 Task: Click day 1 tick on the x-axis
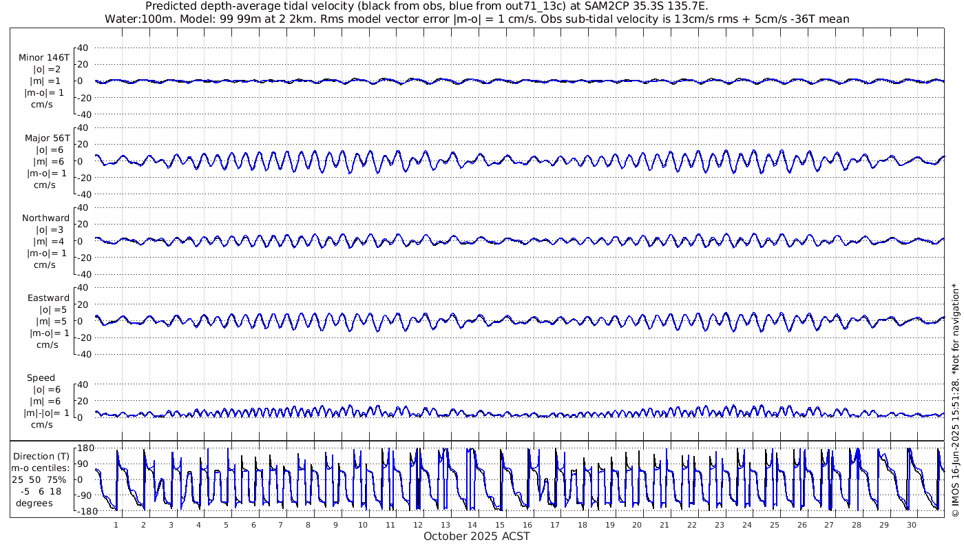tap(116, 525)
